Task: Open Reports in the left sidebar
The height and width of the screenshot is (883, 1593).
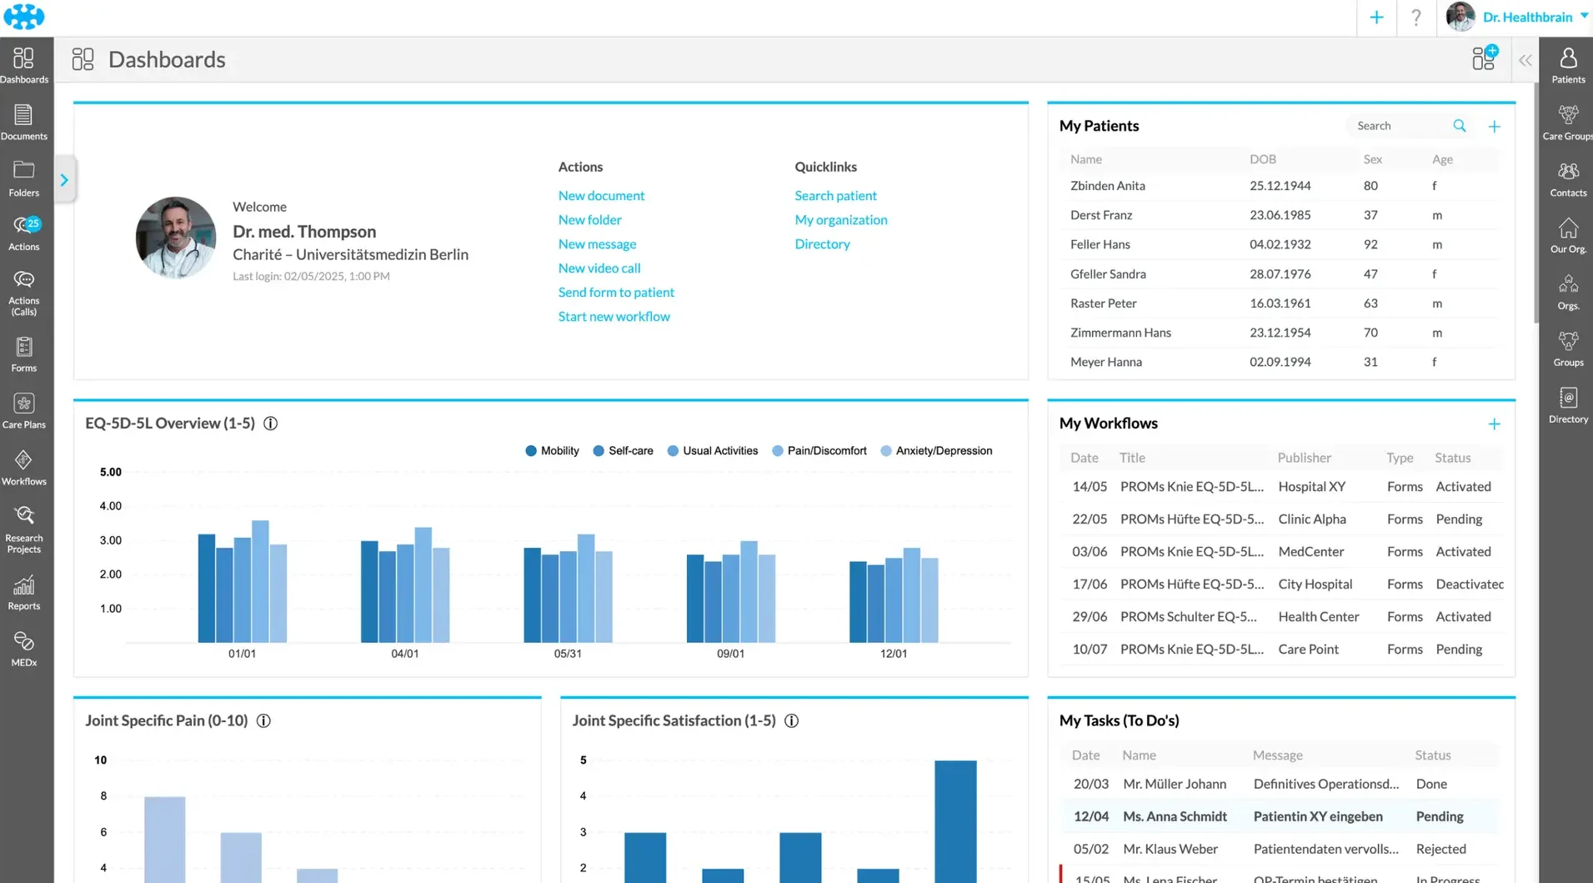Action: pos(24,593)
